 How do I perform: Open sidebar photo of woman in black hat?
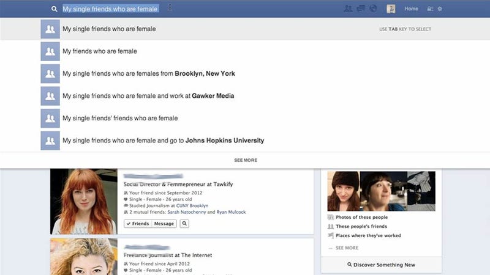click(344, 191)
